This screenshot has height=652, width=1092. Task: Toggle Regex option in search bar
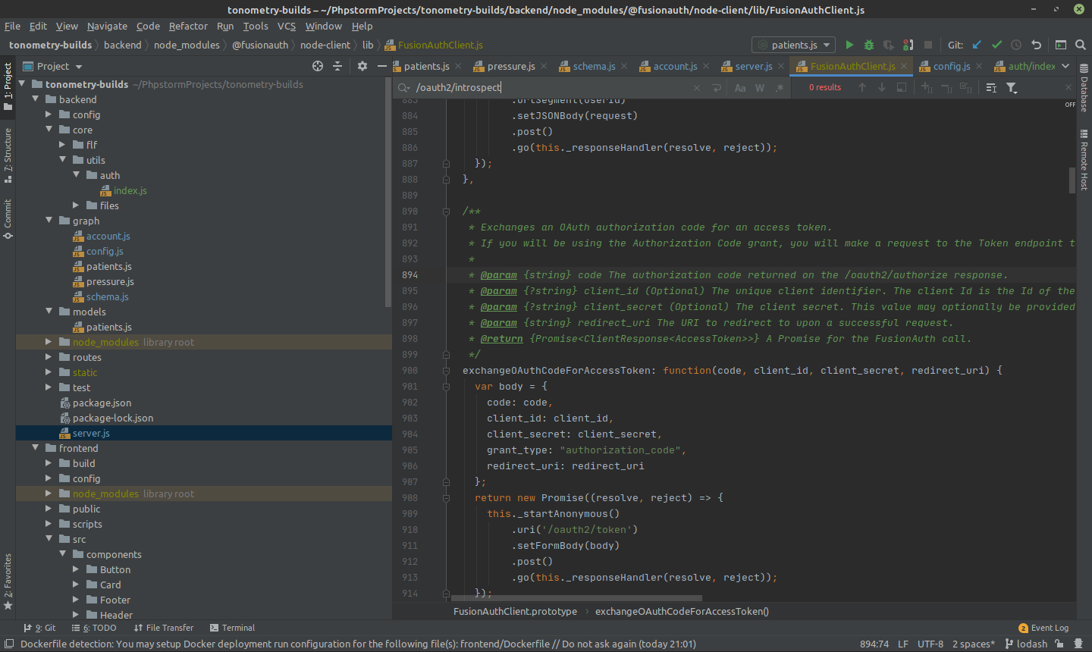point(779,88)
